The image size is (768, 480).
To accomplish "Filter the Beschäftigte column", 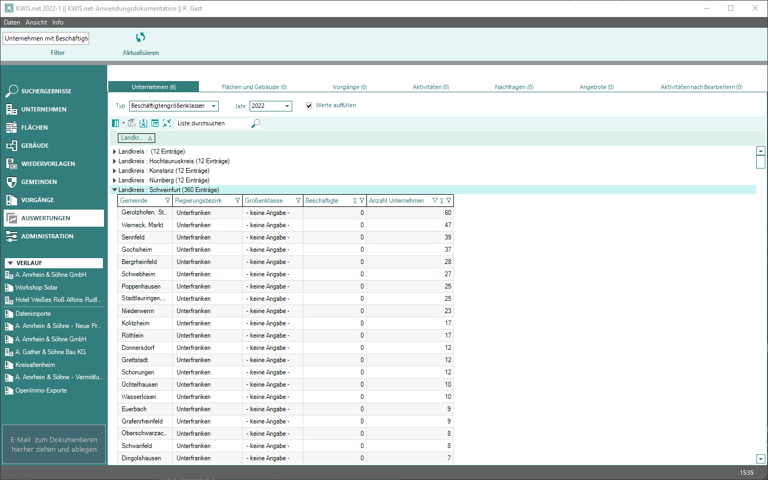I will click(x=362, y=201).
